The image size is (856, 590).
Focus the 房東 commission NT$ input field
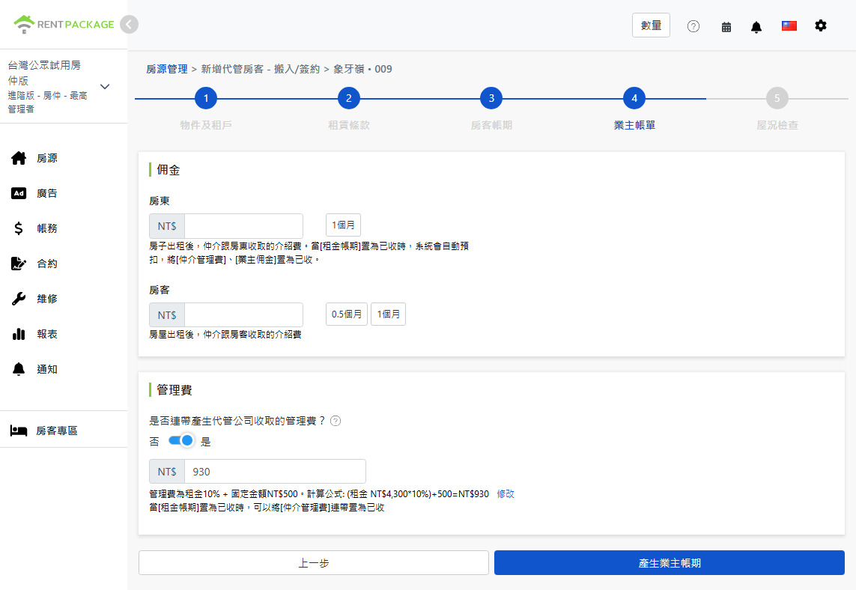click(x=243, y=226)
